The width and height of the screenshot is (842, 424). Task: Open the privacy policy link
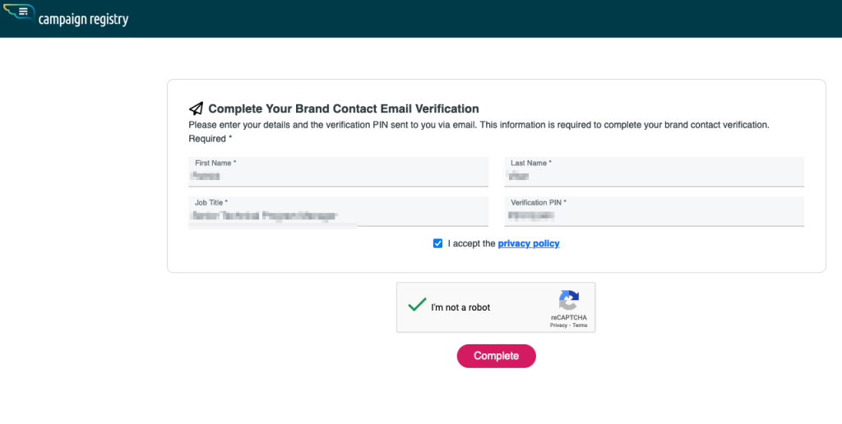click(x=529, y=243)
